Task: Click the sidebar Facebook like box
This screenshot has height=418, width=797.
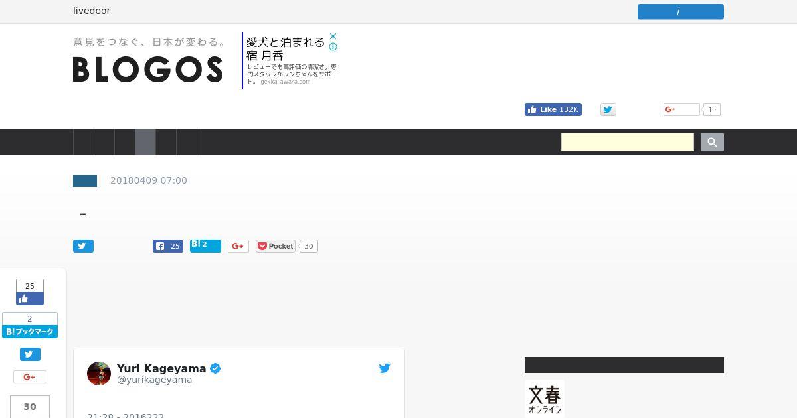Action: 30,292
